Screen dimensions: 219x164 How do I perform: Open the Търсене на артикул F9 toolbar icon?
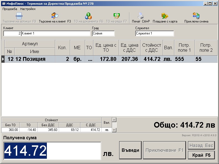(x=19, y=16)
